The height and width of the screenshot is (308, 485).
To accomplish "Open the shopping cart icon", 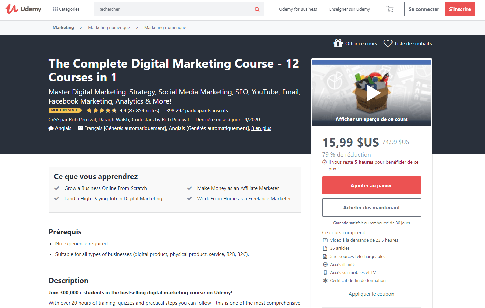I will [390, 9].
